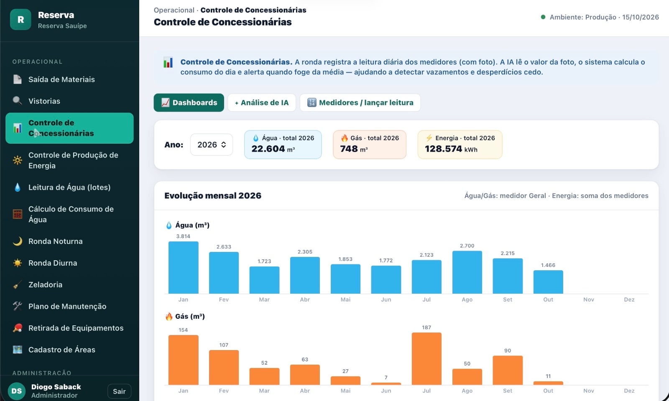The height and width of the screenshot is (401, 669).
Task: Click the Vistorias magnifier icon
Action: (18, 101)
